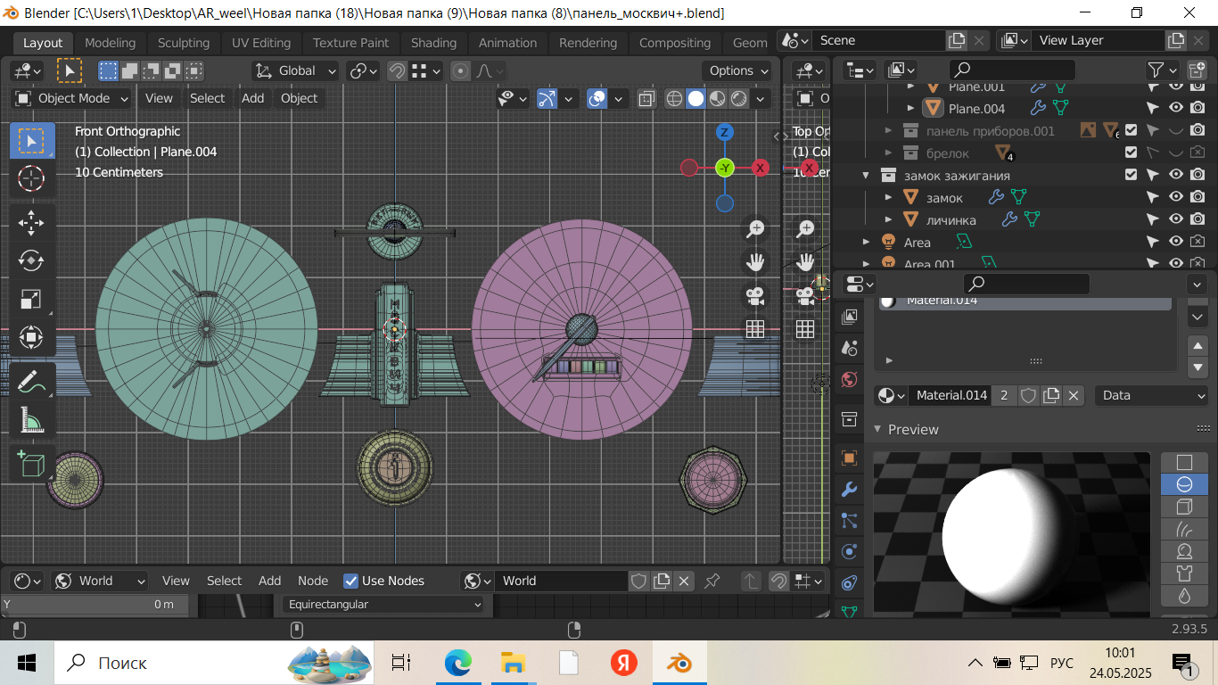This screenshot has width=1218, height=685.
Task: Toggle camera view in viewport
Action: click(755, 295)
